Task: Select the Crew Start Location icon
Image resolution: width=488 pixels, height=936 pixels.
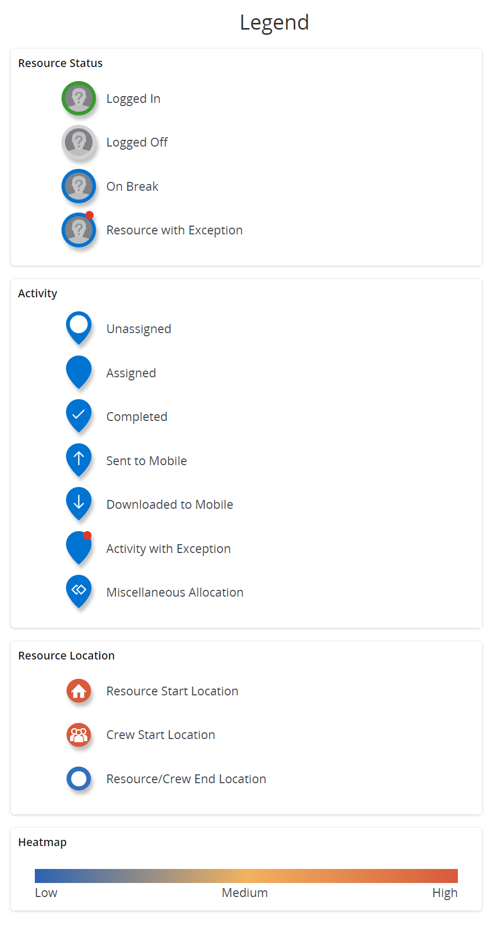Action: click(x=78, y=735)
